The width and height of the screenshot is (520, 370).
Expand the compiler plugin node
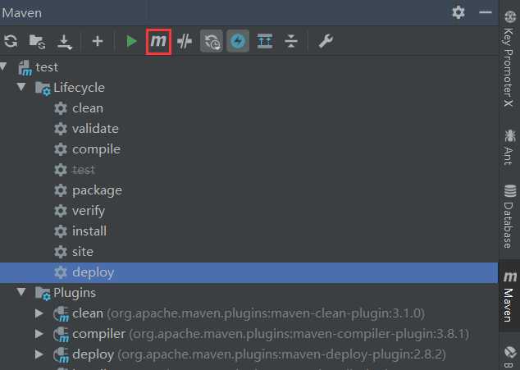point(39,334)
